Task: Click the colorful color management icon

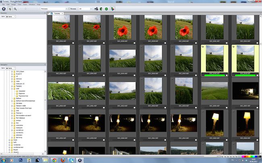Action: pos(113,9)
